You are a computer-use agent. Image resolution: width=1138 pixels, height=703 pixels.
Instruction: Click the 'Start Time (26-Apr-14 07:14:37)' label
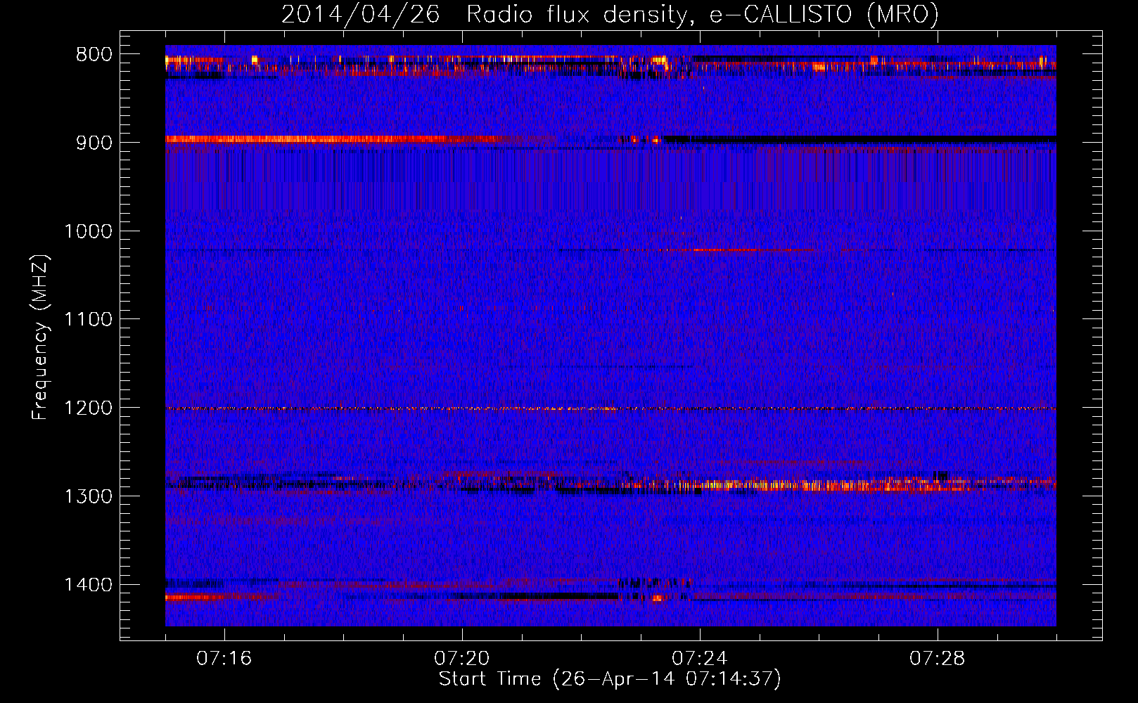[x=610, y=679]
